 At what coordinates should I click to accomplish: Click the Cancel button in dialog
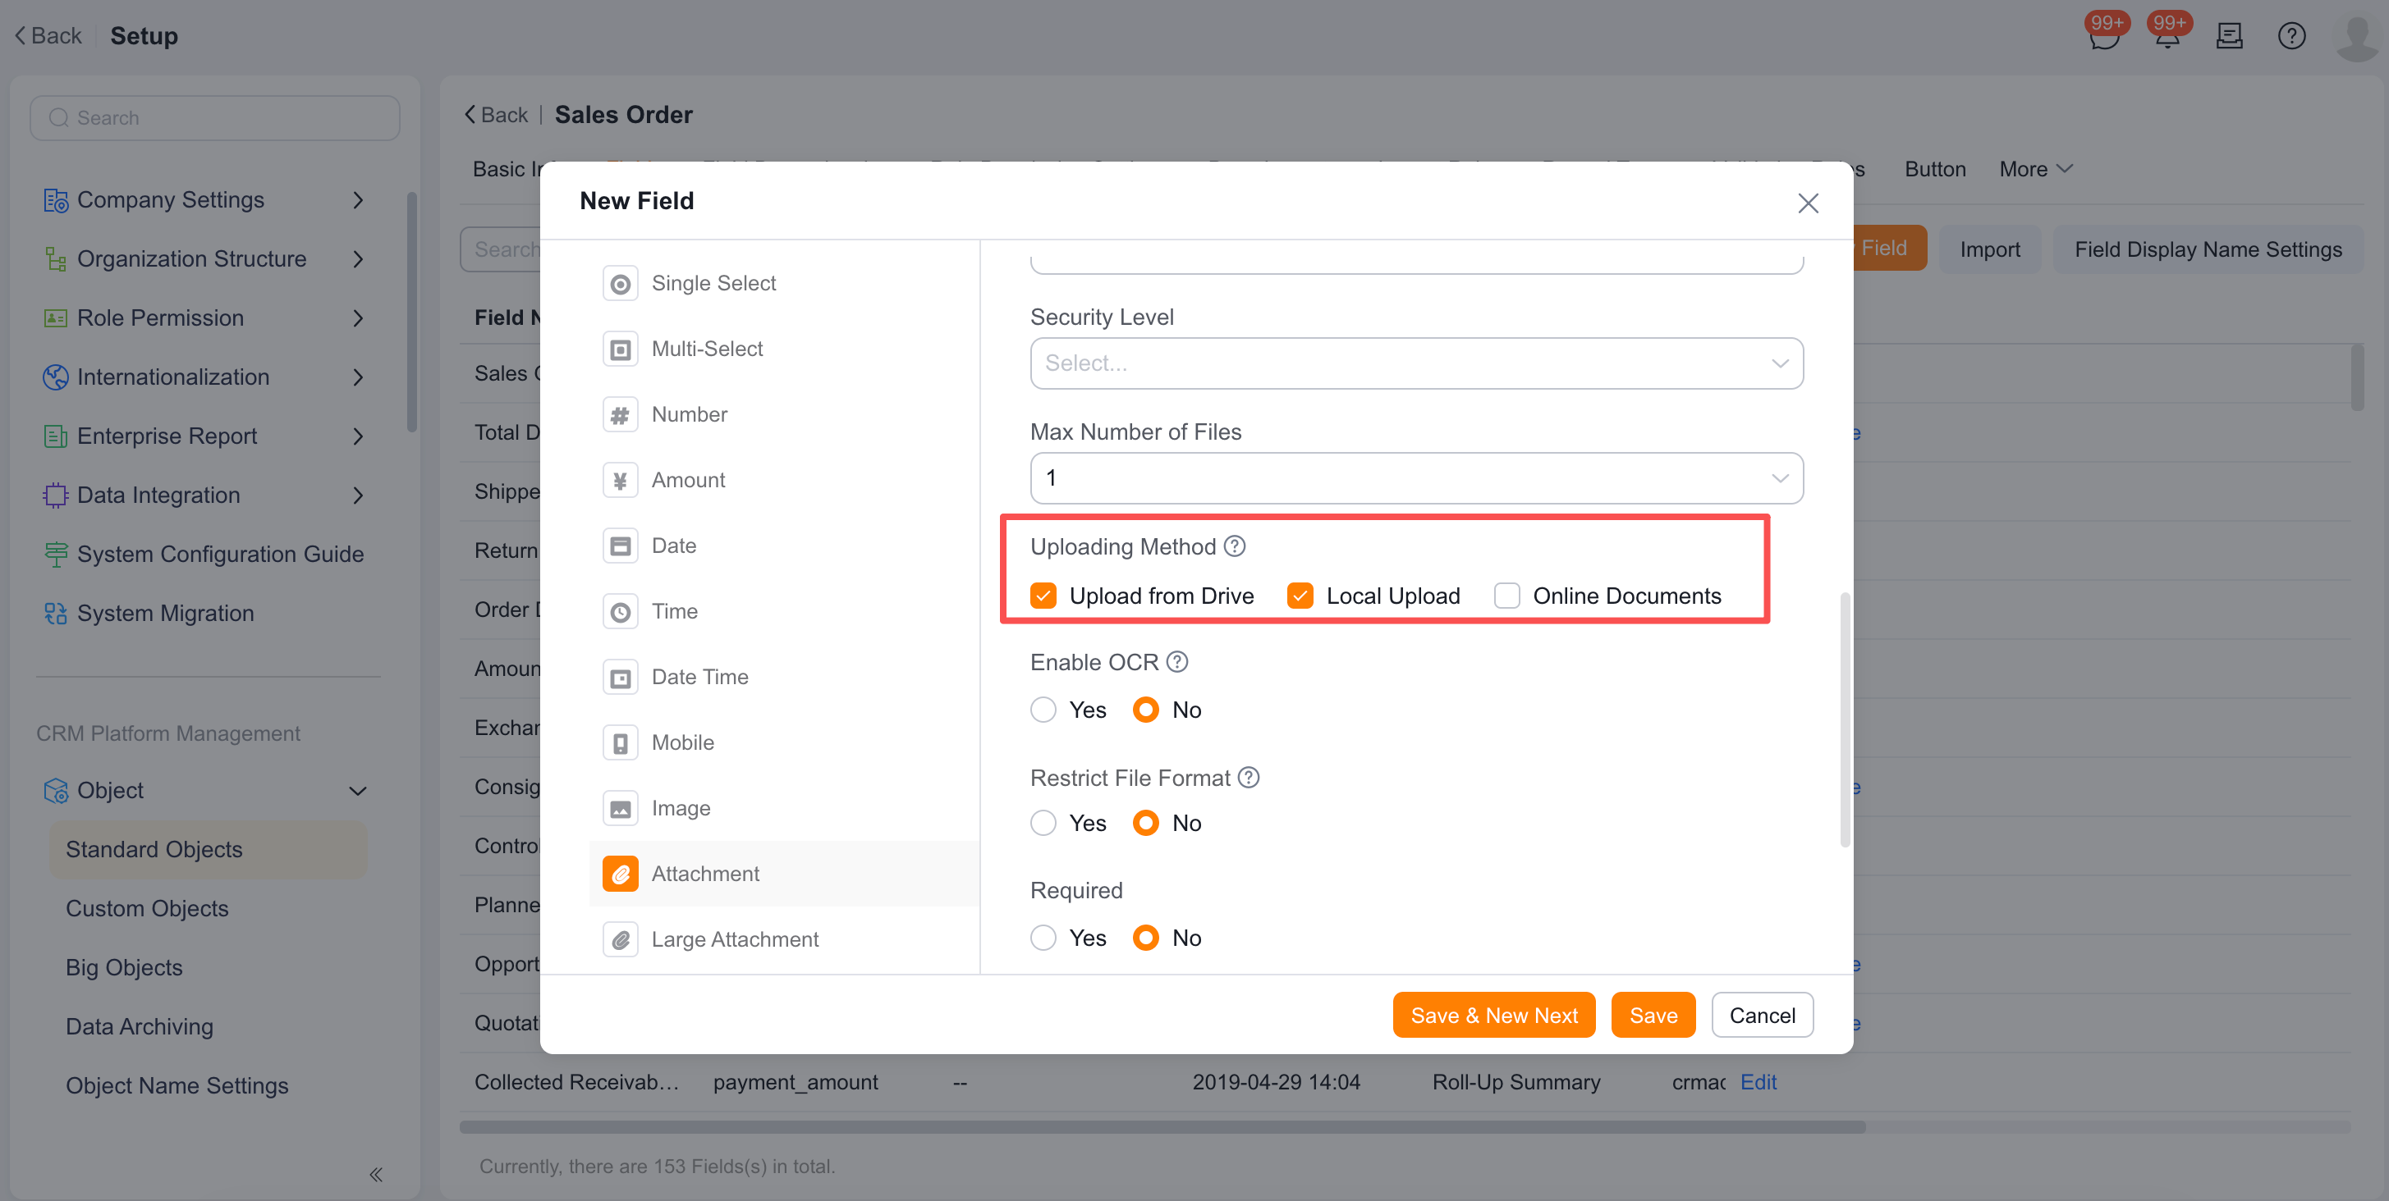1762,1016
